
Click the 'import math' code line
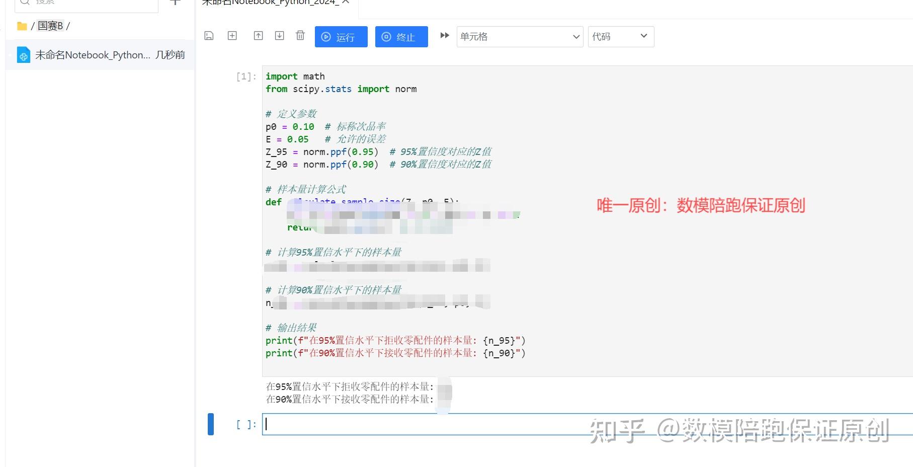pos(295,76)
